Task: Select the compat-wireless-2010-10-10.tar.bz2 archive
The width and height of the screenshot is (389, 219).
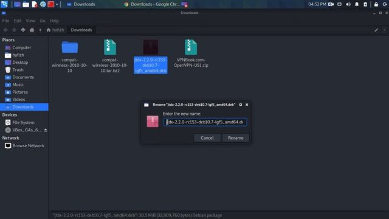Action: [110, 57]
